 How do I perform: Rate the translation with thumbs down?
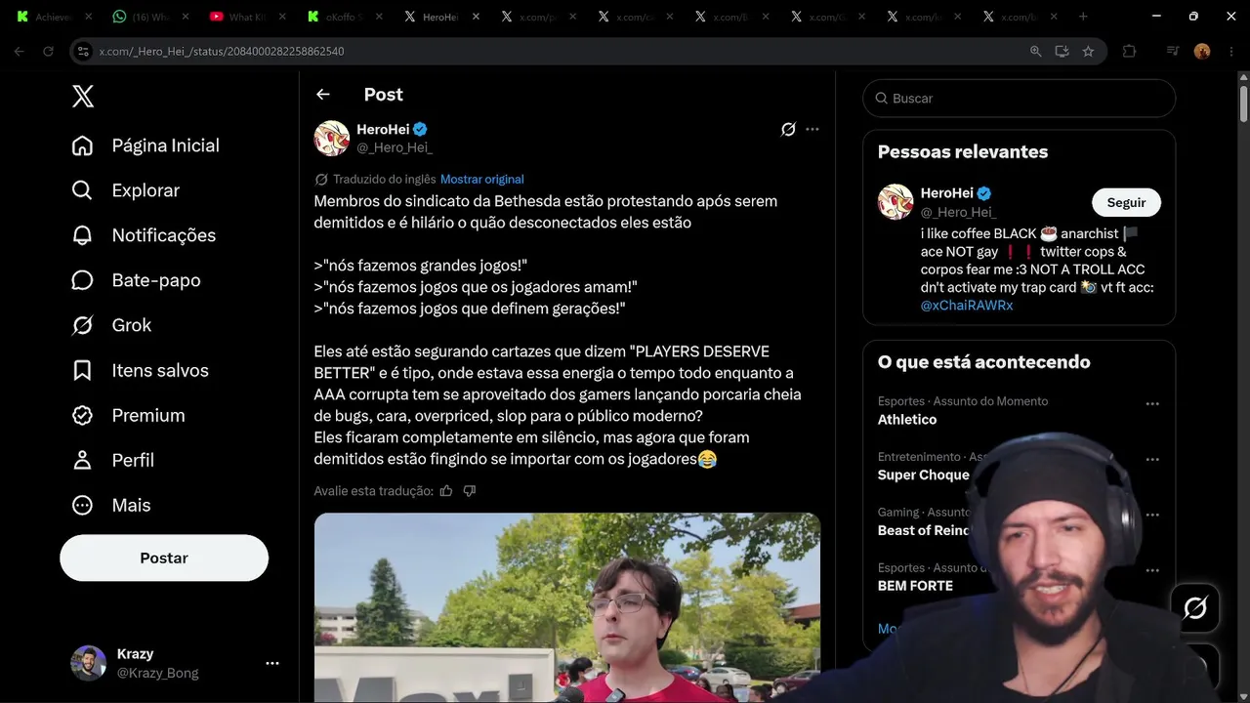(470, 491)
